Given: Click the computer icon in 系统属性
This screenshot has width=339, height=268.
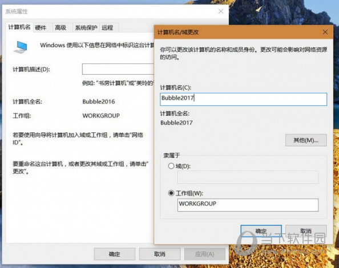Looking at the screenshot, I should point(21,47).
